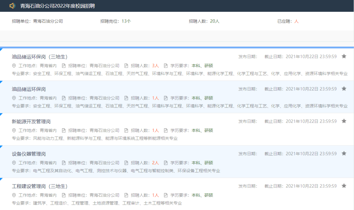
Task: Star the 油品储运环保岗 job without 三地生
Action: click(x=344, y=89)
